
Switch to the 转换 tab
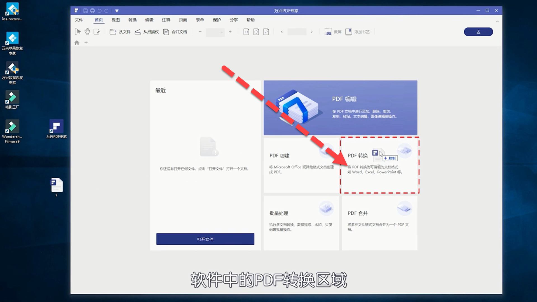pyautogui.click(x=132, y=20)
